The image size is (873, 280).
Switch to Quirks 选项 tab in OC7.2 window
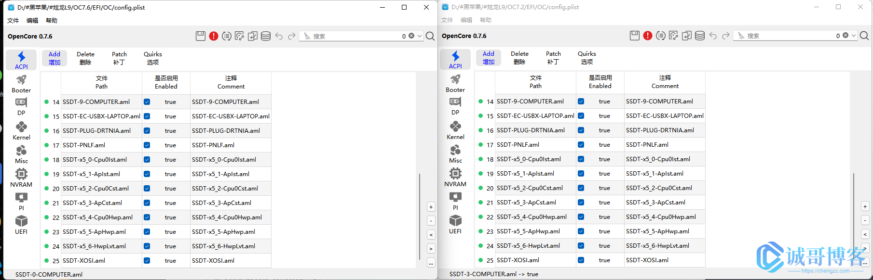[587, 58]
